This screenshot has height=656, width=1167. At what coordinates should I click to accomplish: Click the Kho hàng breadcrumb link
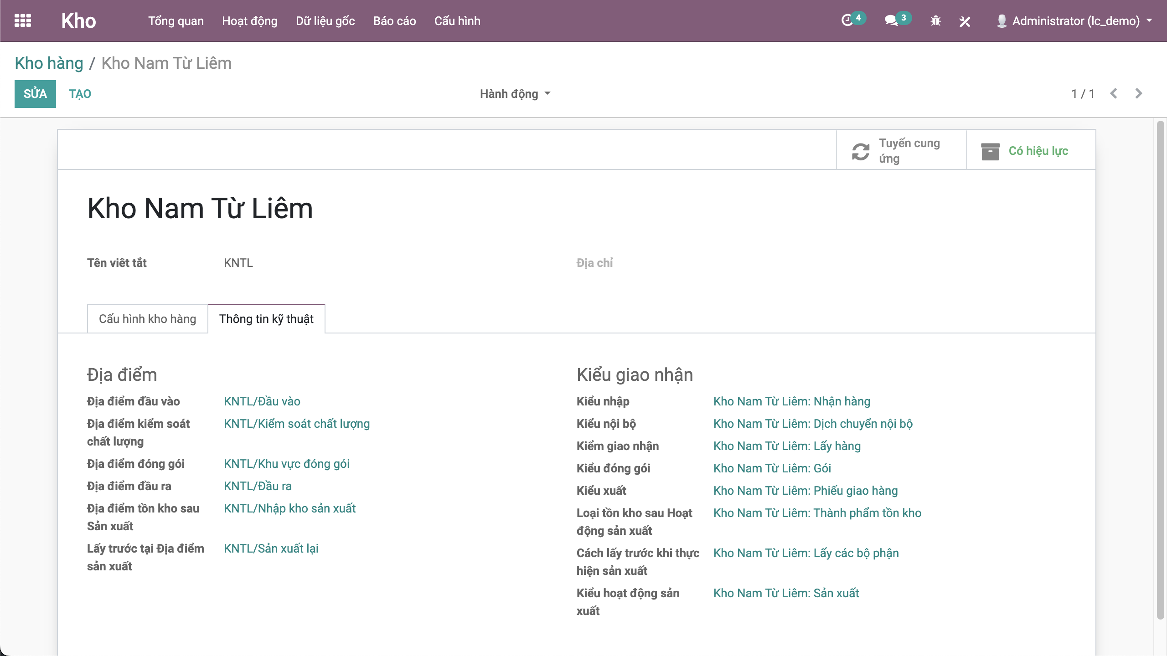point(49,63)
